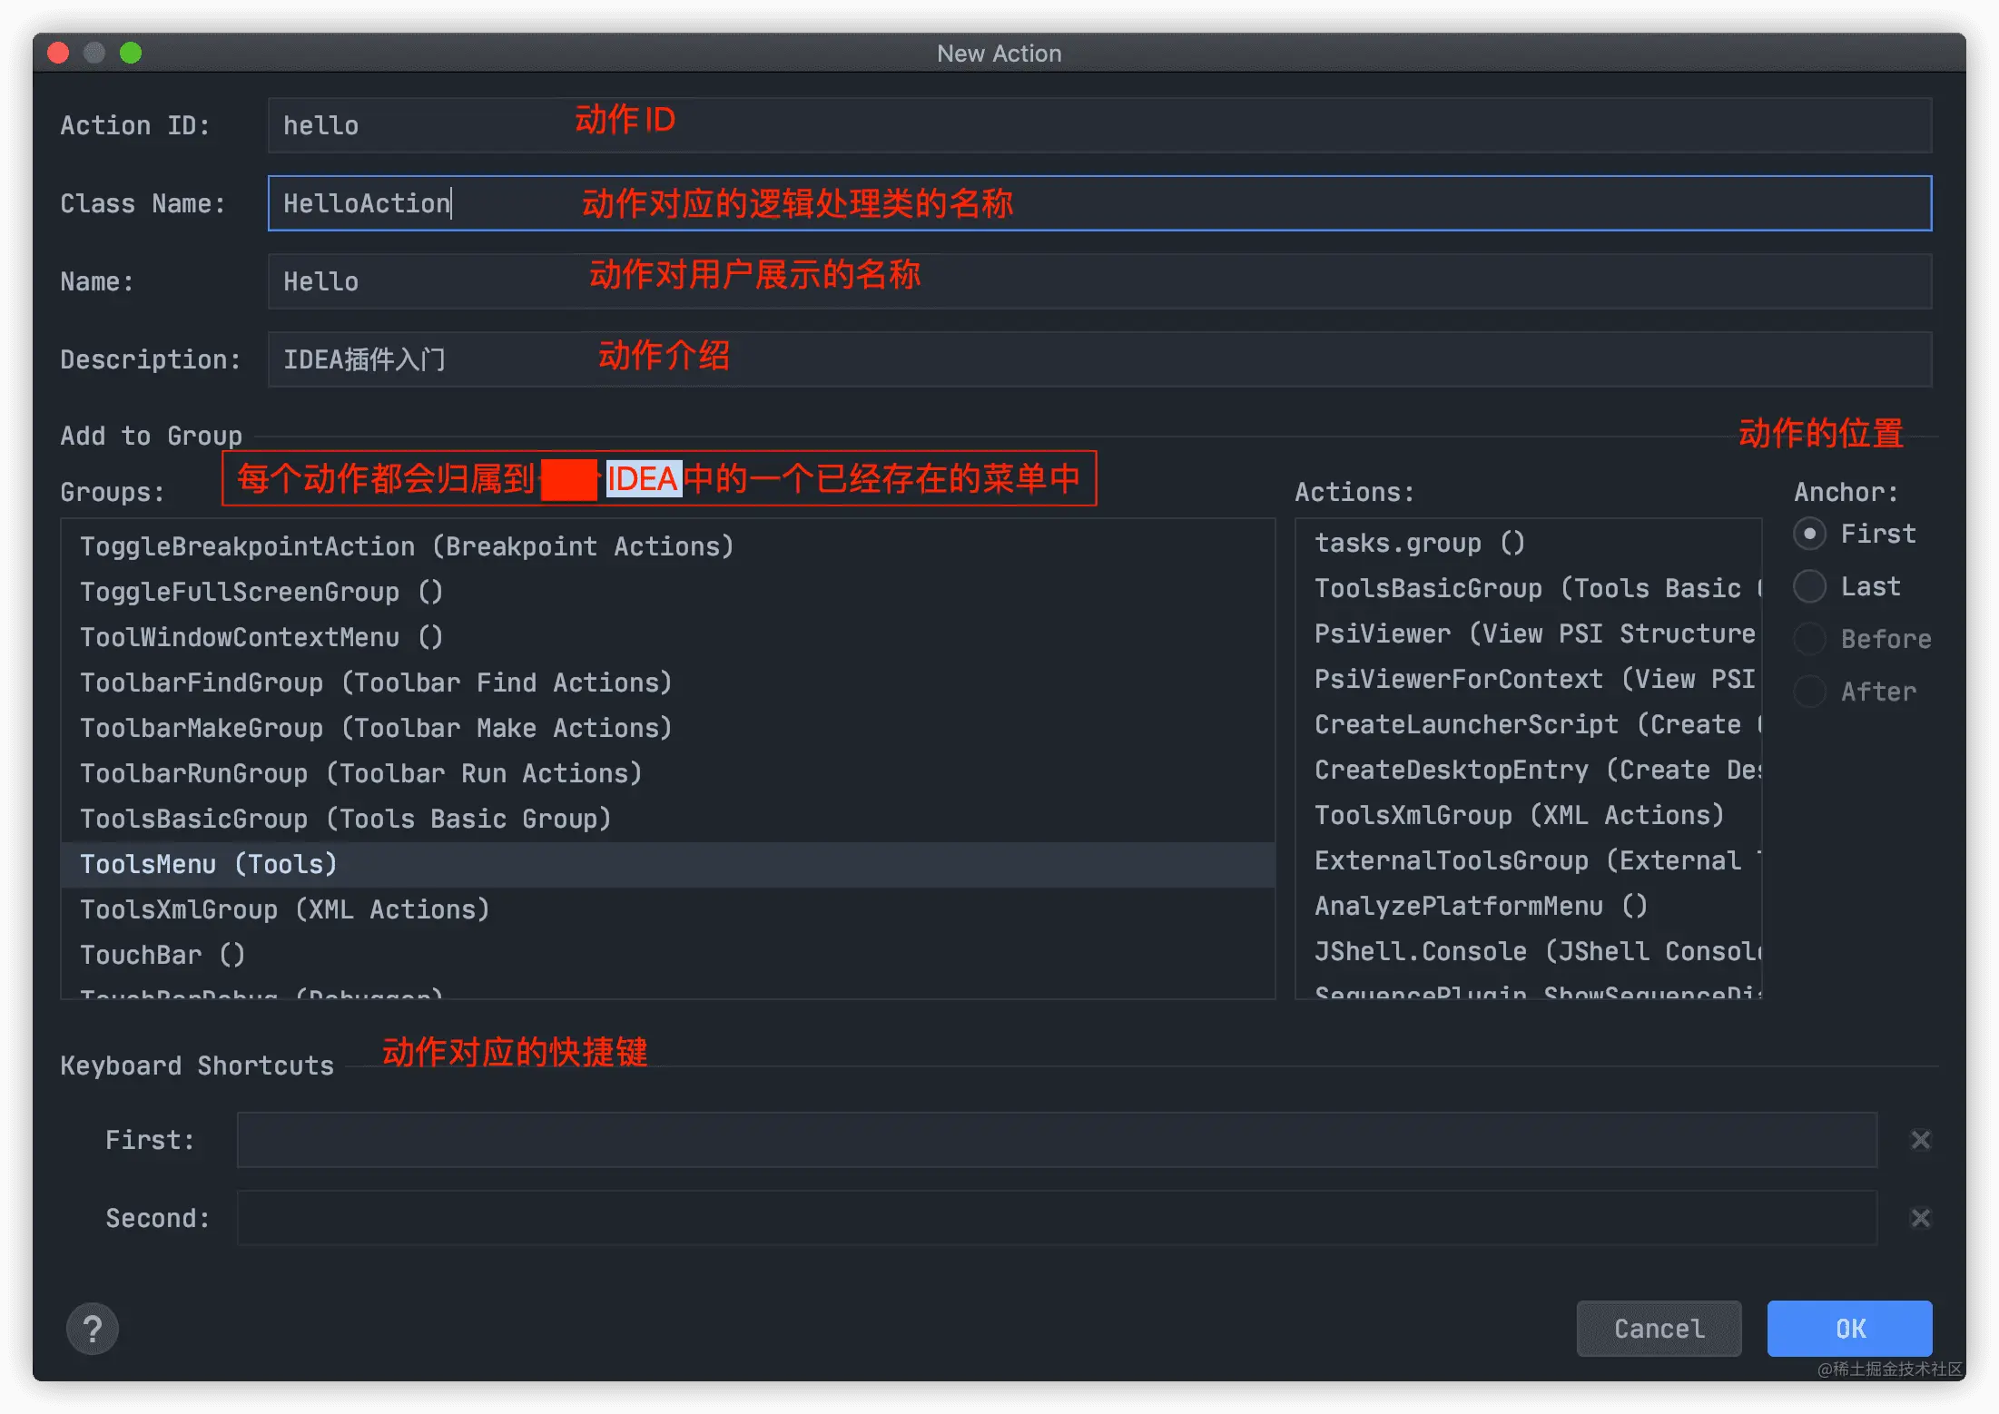Select the After anchor radio button
1999x1414 pixels.
1809,692
